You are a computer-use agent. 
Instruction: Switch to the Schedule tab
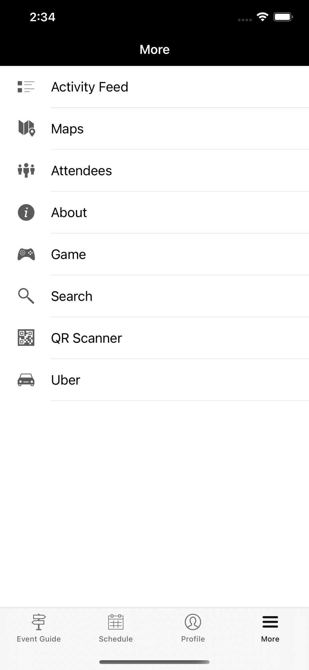coord(116,628)
